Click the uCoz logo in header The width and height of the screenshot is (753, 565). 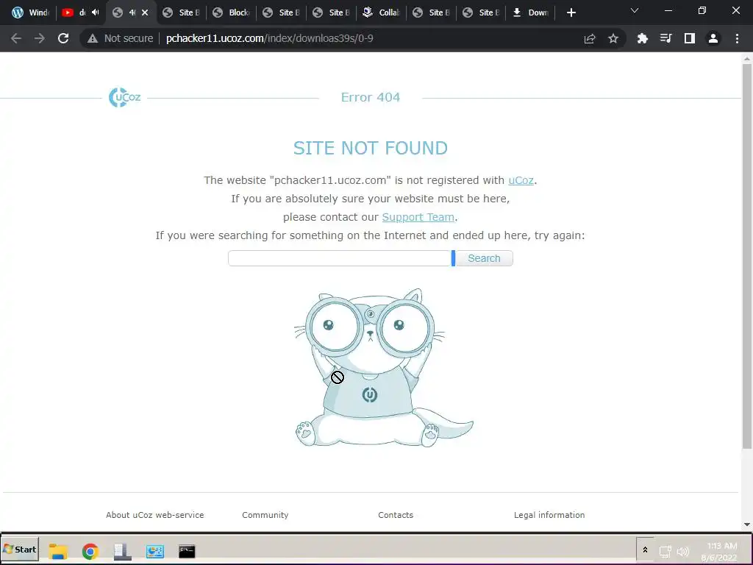coord(124,98)
